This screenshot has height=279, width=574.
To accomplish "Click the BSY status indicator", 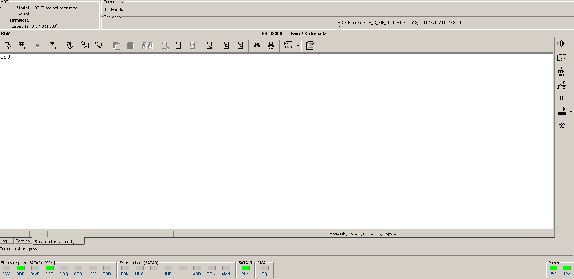I will pos(6,268).
